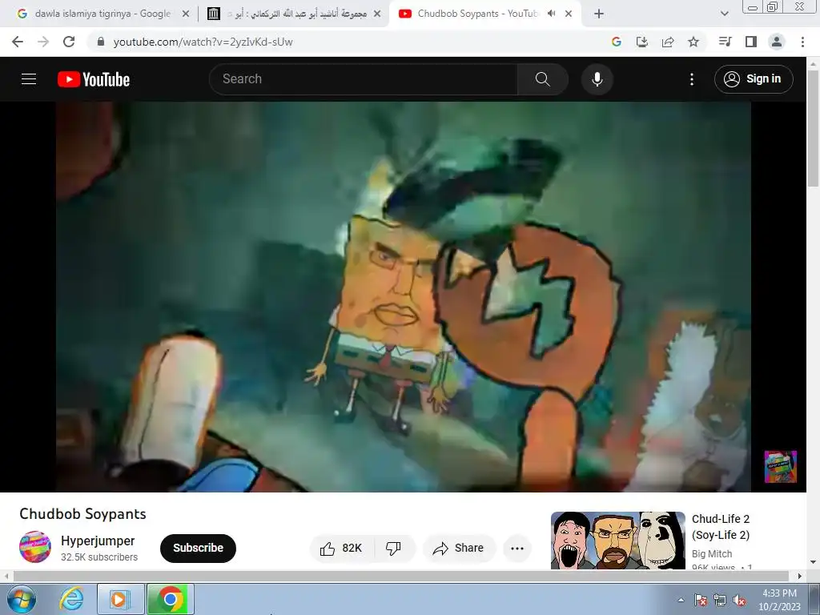Click the YouTube logo
Image resolution: width=820 pixels, height=615 pixels.
point(94,79)
